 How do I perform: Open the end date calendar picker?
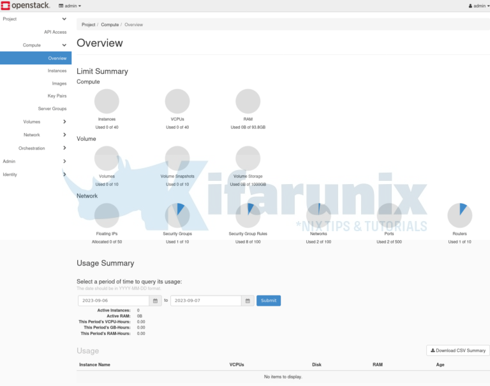(248, 301)
